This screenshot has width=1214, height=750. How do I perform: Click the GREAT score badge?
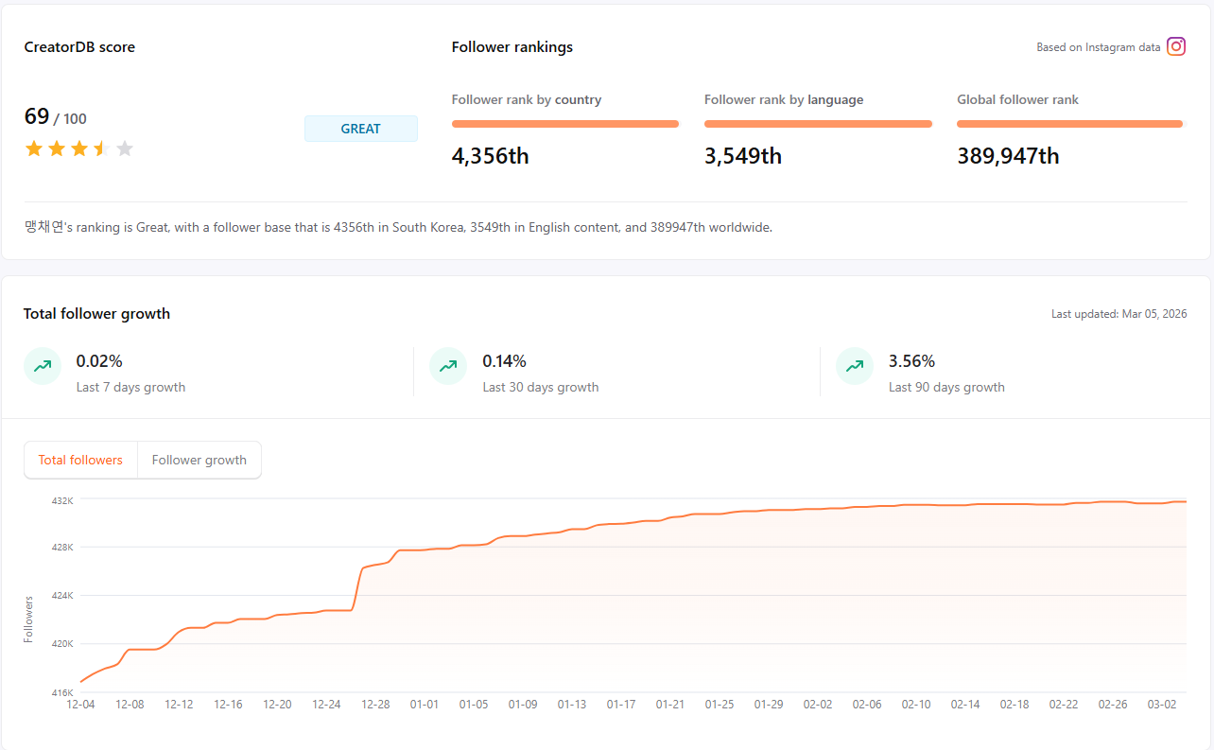[x=361, y=128]
